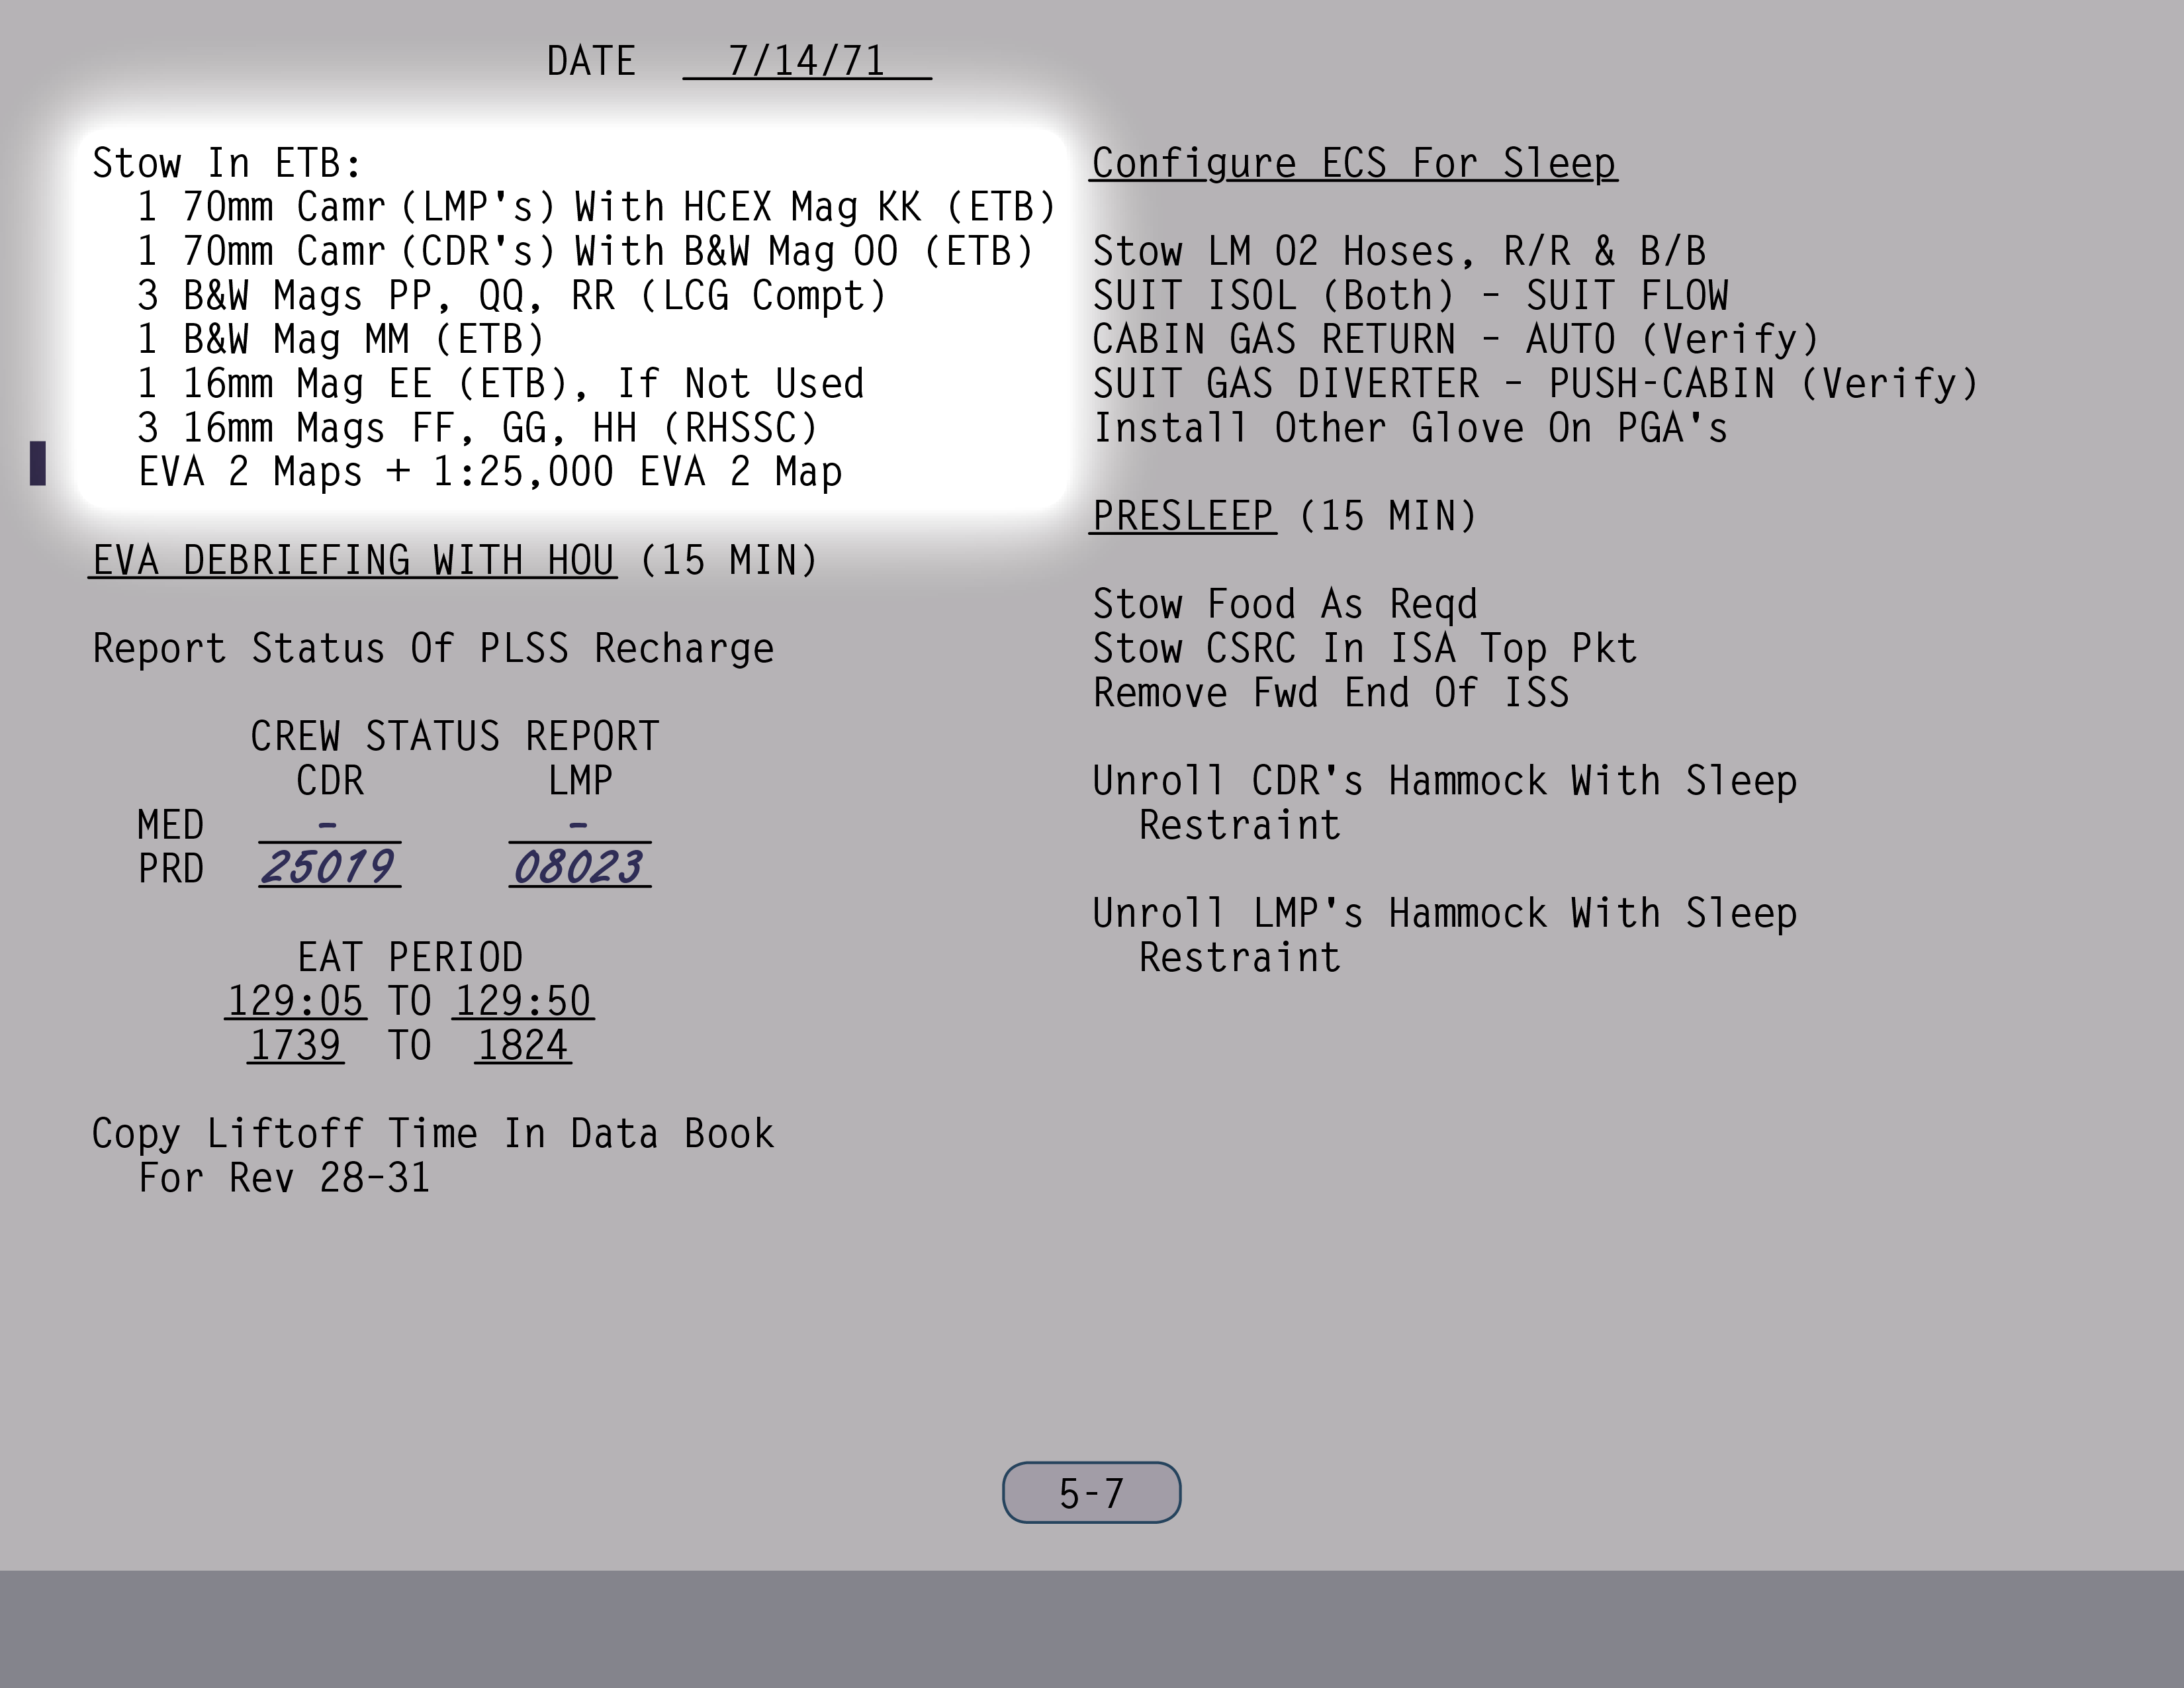Viewport: 2184px width, 1688px height.
Task: Click the eat period end time 129:50
Action: point(523,1001)
